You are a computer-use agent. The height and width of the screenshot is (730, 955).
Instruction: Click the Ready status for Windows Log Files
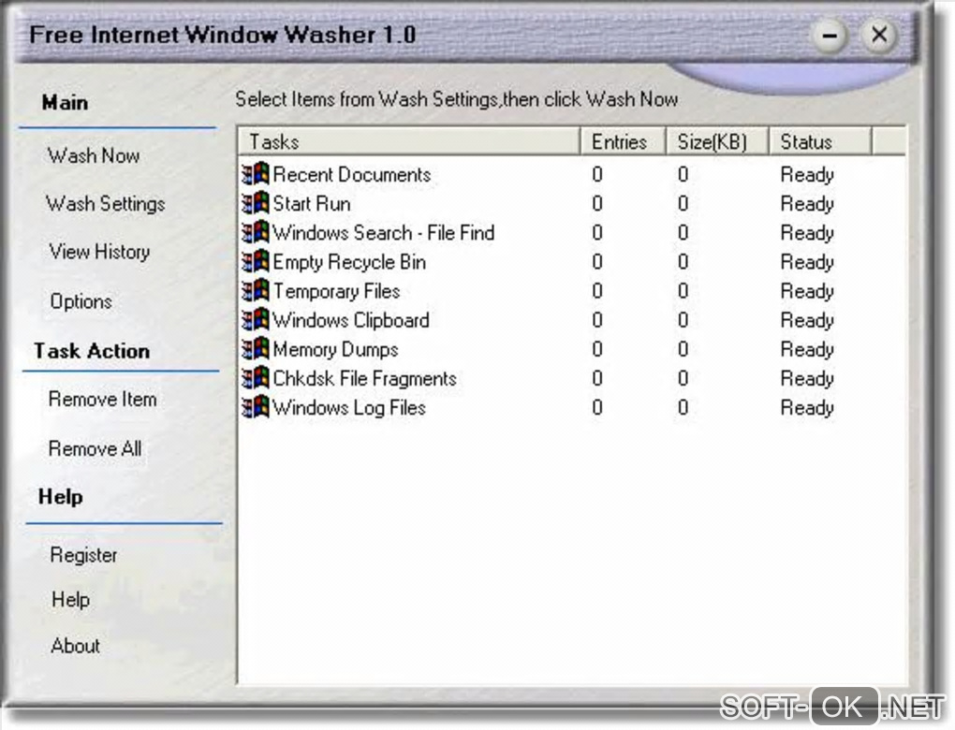[807, 409]
